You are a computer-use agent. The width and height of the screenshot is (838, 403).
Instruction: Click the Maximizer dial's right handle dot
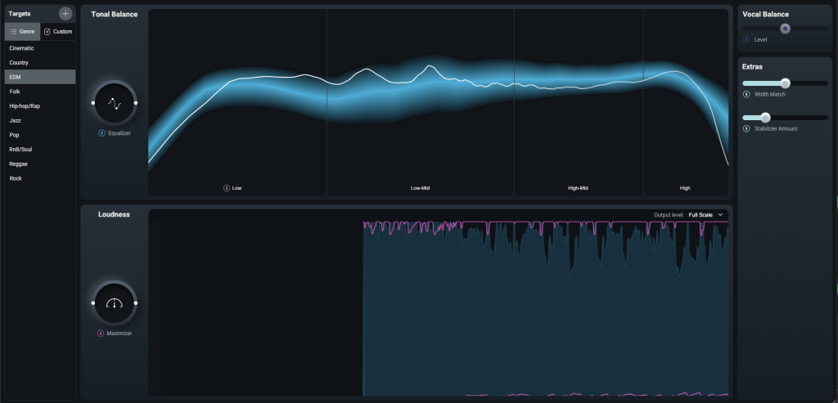(135, 303)
